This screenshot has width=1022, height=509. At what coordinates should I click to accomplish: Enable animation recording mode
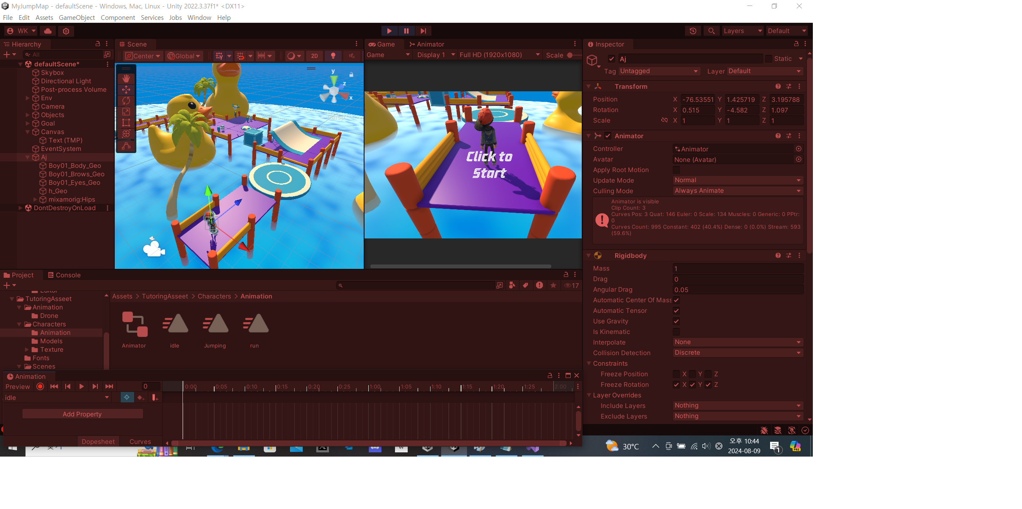tap(40, 386)
